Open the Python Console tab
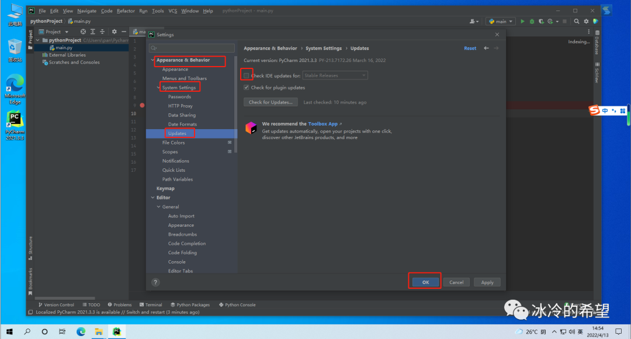Viewport: 631px width, 339px height. coord(237,305)
